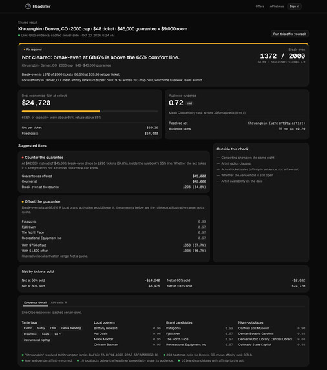
Task: Click the break-even capacity progress bar
Action: click(90, 111)
